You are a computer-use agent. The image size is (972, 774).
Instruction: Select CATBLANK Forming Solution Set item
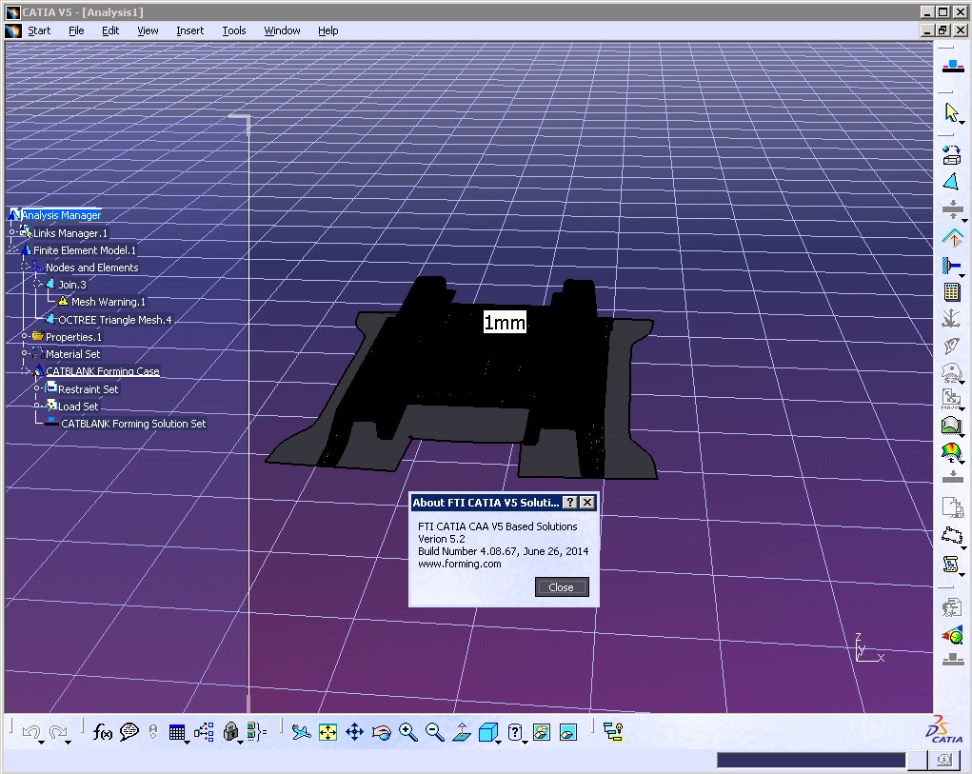tap(133, 424)
